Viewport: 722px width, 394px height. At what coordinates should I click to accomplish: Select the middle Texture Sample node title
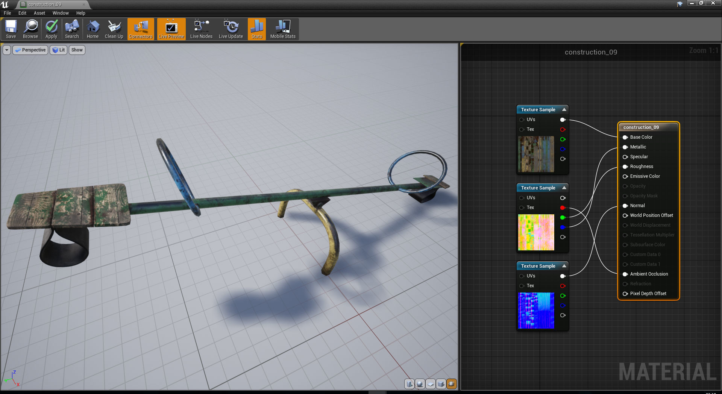pyautogui.click(x=538, y=188)
